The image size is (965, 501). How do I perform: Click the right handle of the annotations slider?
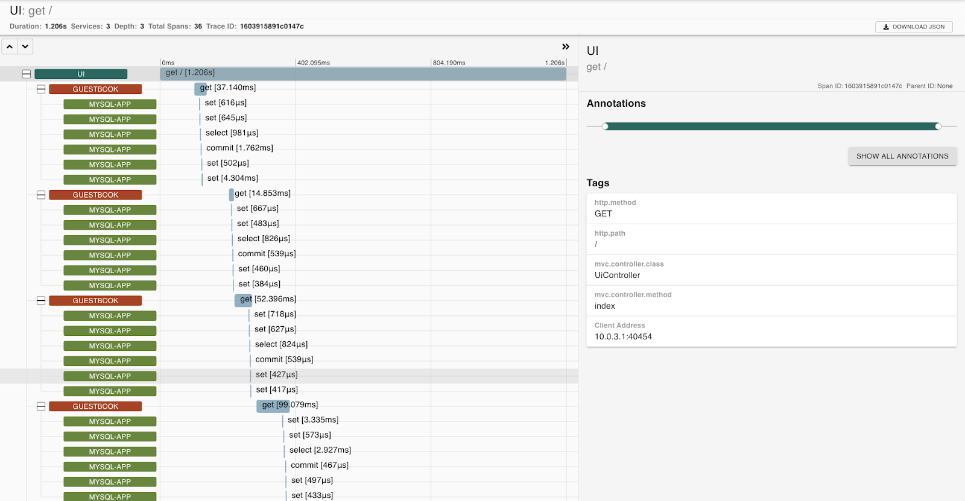point(938,127)
